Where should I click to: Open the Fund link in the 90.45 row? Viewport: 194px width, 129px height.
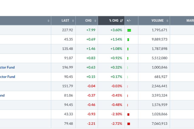tap(7, 77)
